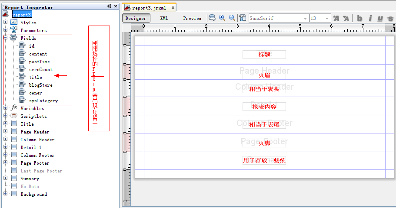Expand the Styles node
Image resolution: width=396 pixels, height=208 pixels.
point(5,22)
